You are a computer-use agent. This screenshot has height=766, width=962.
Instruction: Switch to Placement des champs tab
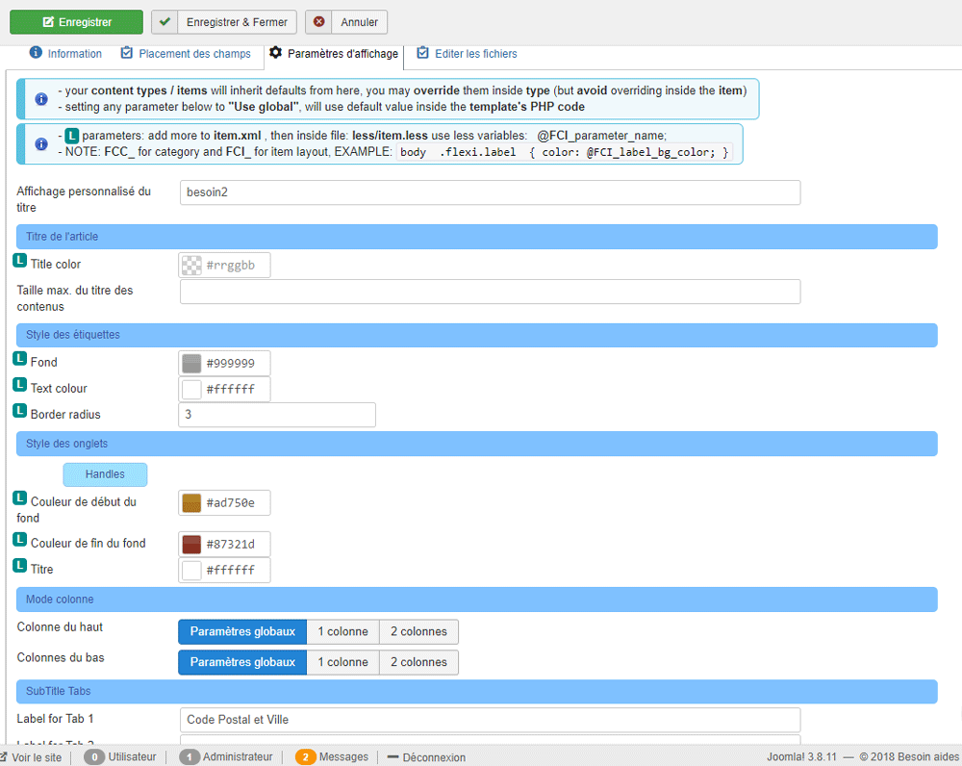(x=186, y=53)
